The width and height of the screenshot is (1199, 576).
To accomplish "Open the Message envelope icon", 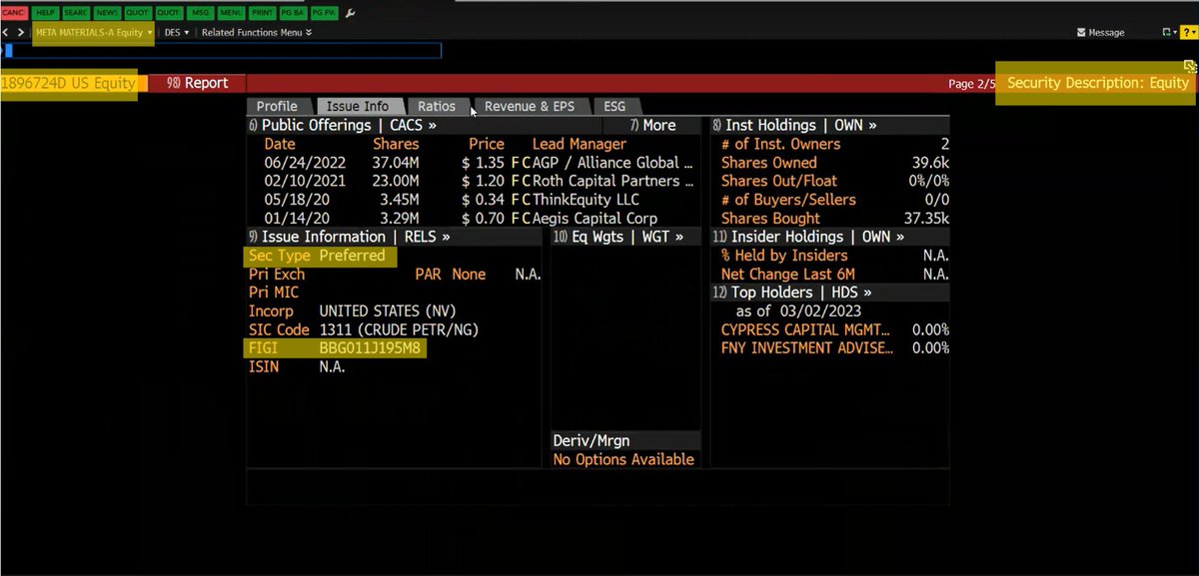I will coord(1082,33).
